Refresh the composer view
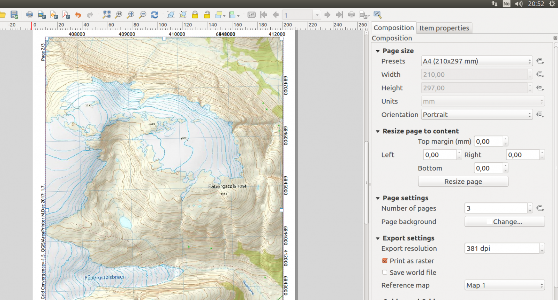The width and height of the screenshot is (558, 300). [x=154, y=15]
